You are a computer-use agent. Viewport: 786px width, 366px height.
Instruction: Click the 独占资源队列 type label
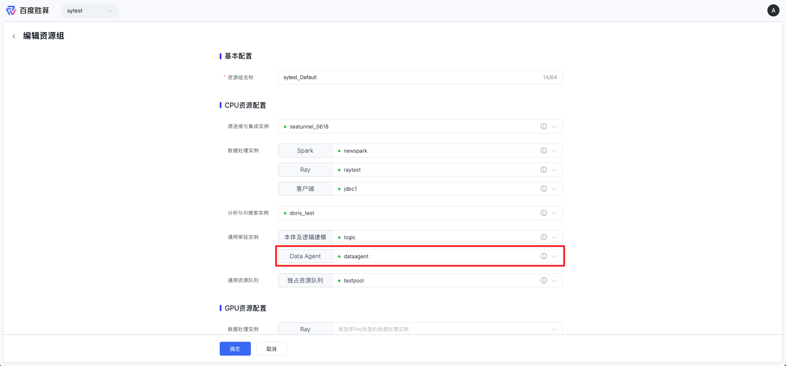coord(305,280)
